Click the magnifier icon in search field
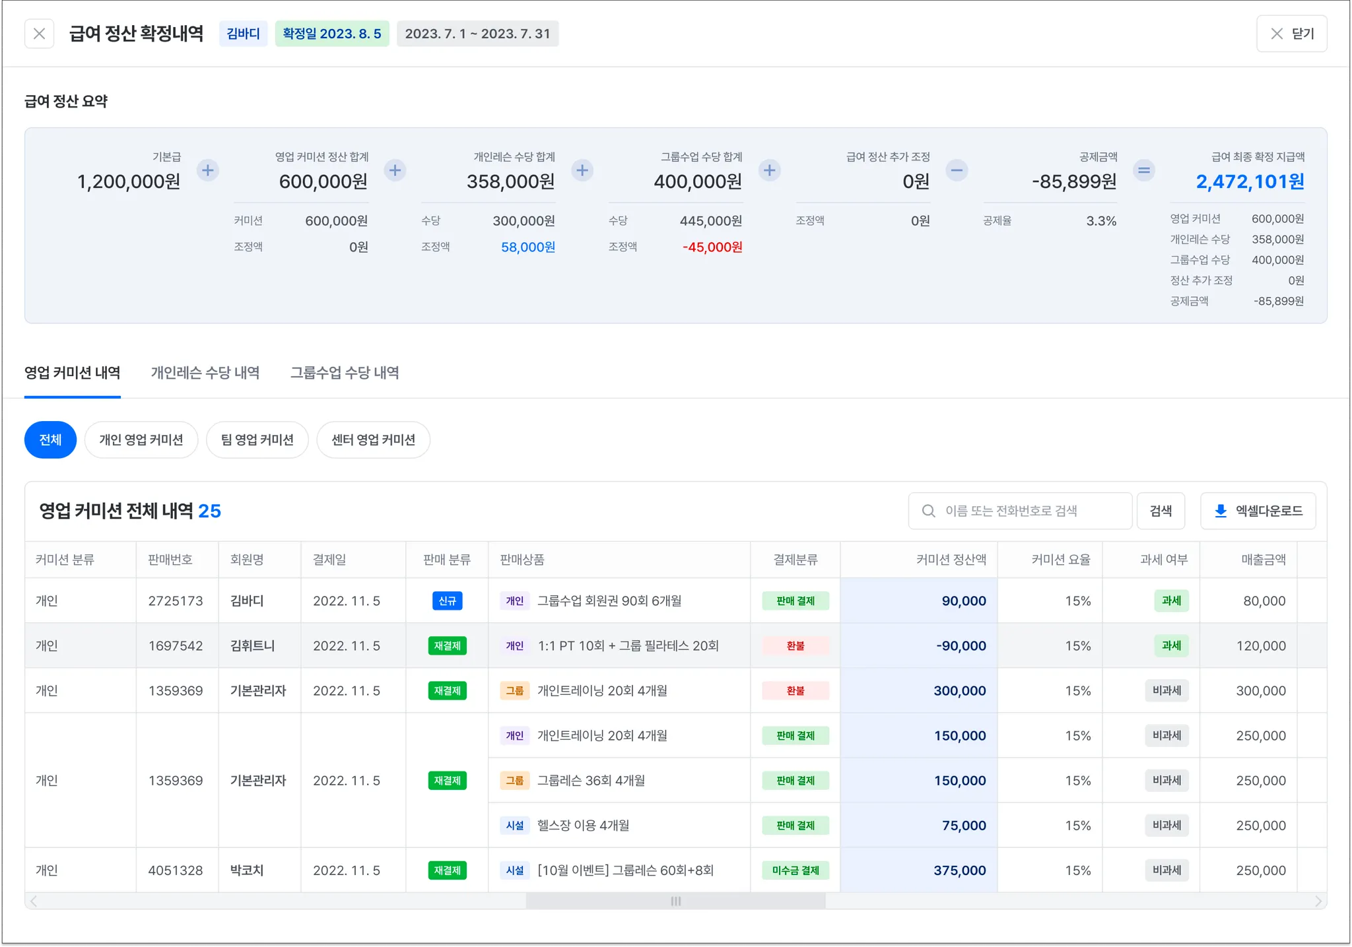 928,511
